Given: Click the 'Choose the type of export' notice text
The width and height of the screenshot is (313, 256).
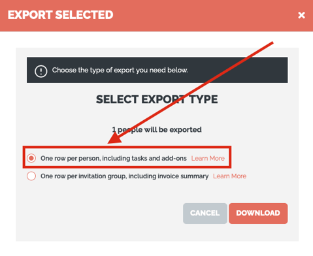Looking at the screenshot, I should [120, 70].
